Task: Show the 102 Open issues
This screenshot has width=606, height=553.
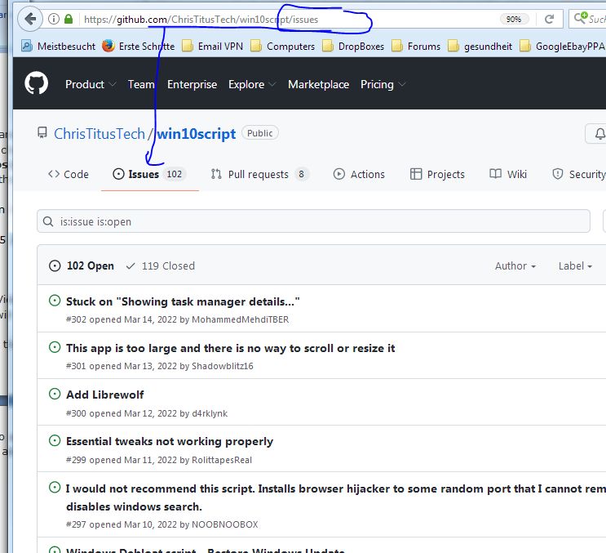Action: [82, 265]
